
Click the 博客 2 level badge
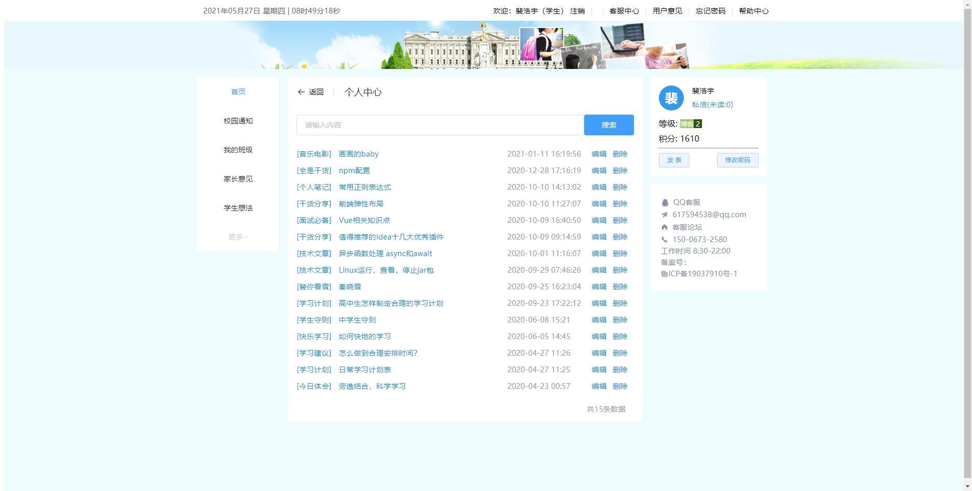[x=691, y=124]
